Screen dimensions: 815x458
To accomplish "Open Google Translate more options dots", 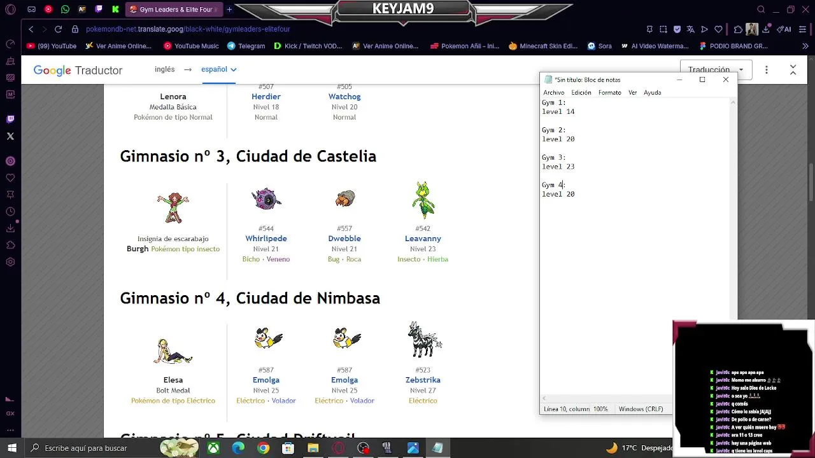I will (767, 70).
